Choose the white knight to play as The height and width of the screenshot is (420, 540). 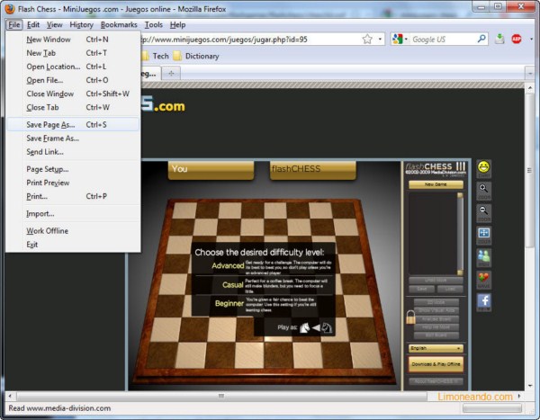point(304,327)
